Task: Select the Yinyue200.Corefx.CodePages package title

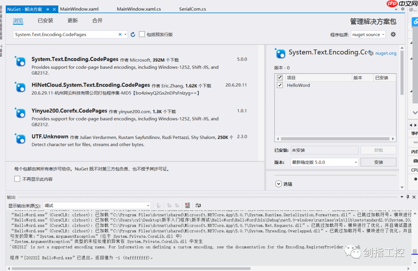Action: pos(69,111)
